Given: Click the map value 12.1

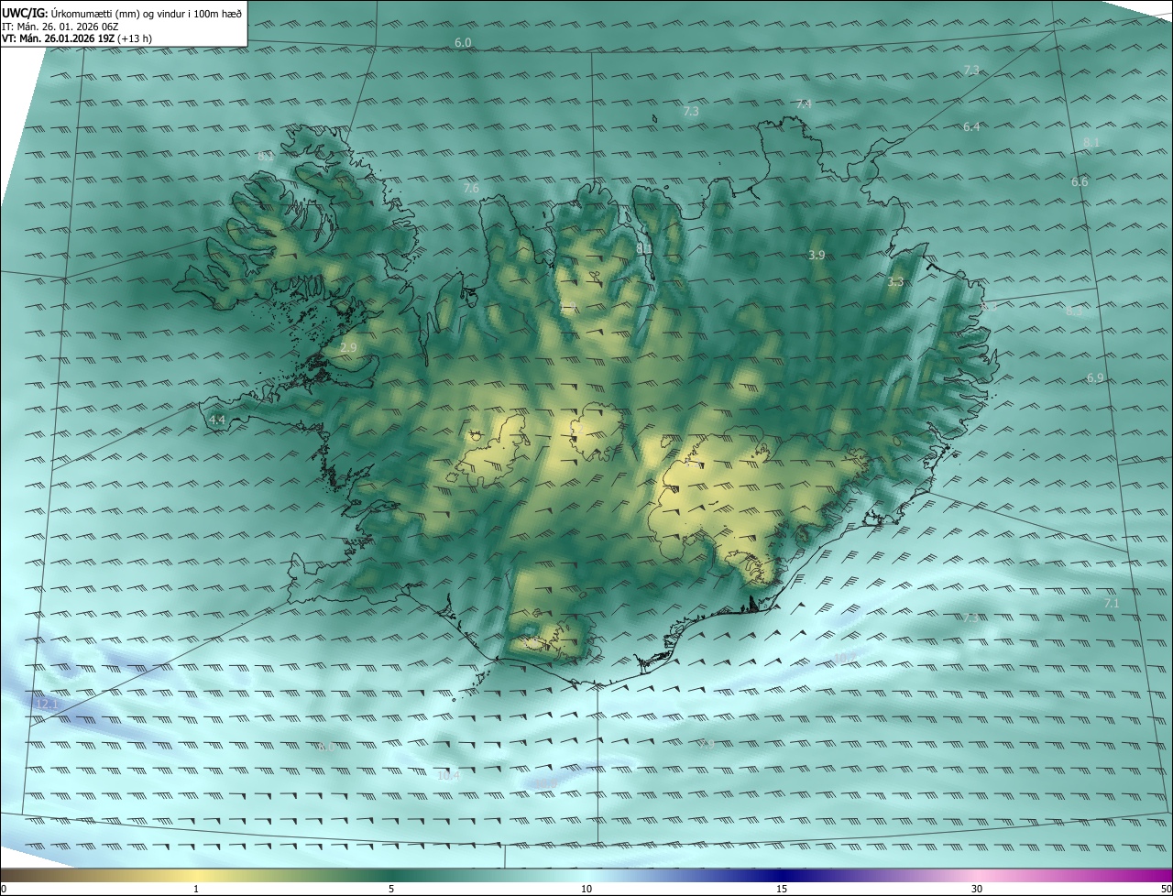Looking at the screenshot, I should [47, 704].
